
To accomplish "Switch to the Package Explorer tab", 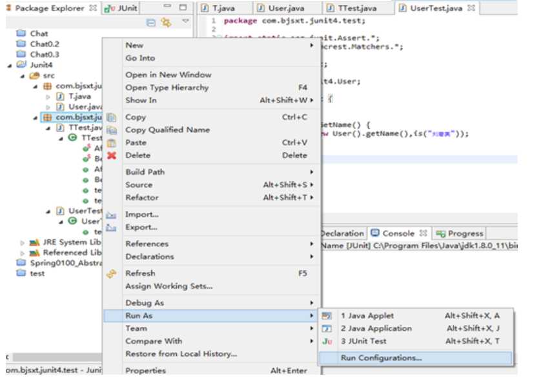I will click(x=49, y=8).
